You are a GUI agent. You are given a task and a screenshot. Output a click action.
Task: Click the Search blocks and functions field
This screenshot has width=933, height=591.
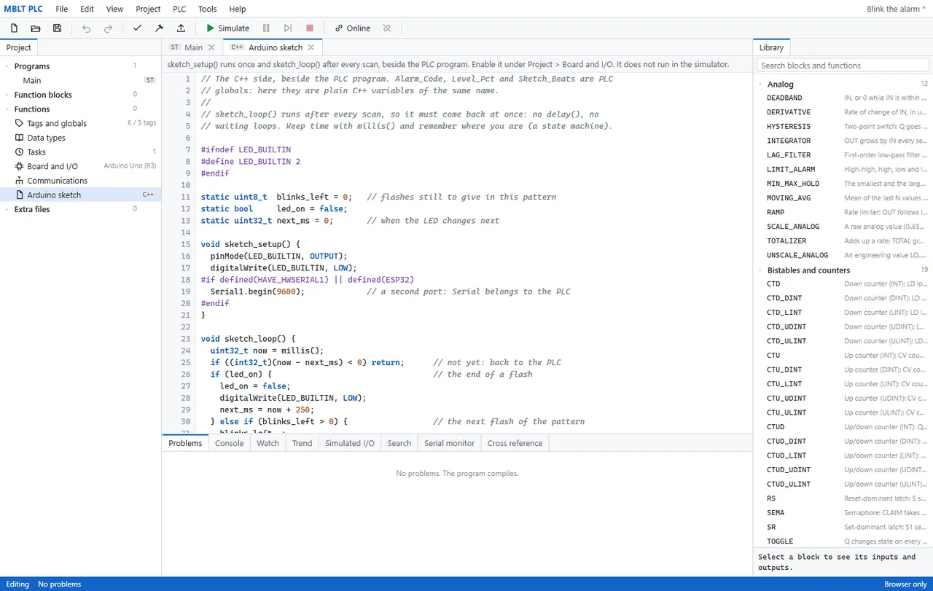pos(843,66)
